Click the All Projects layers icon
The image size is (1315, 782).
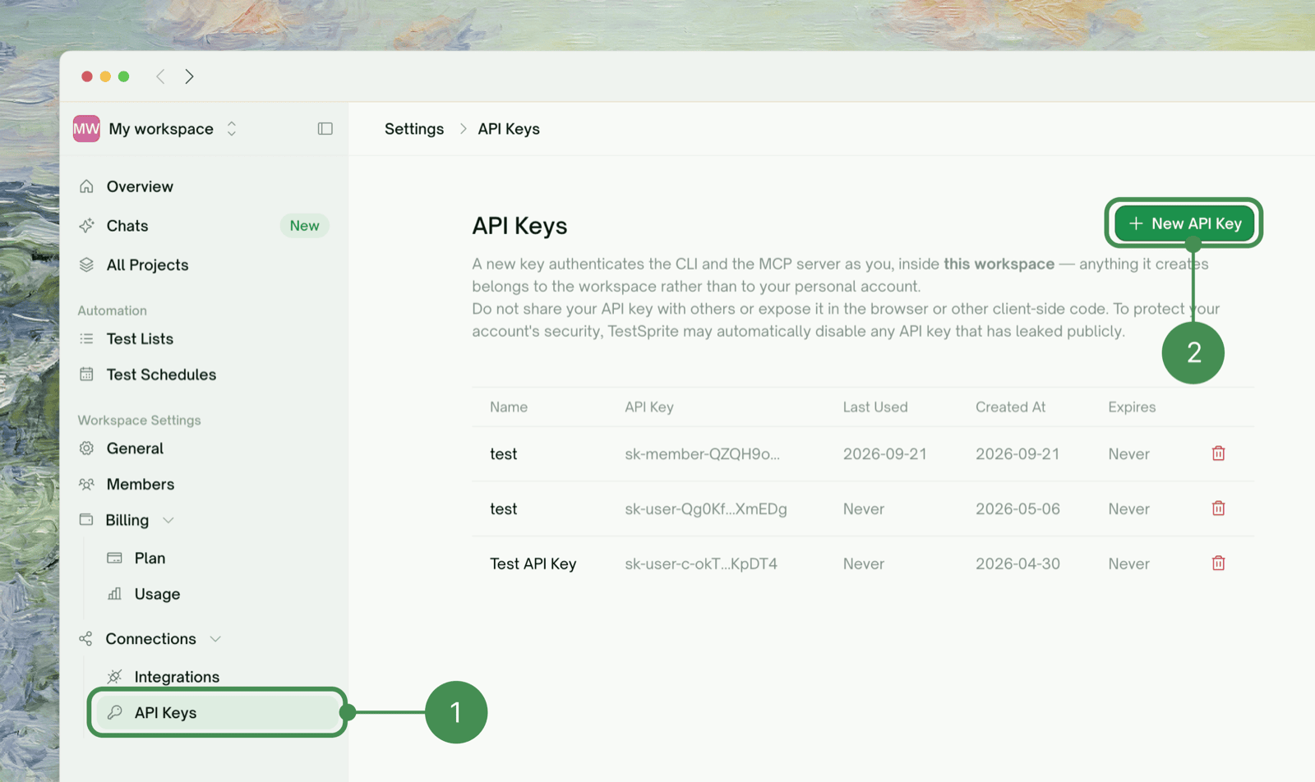point(86,264)
